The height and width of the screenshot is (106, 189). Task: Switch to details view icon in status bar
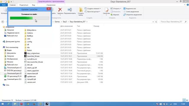[184, 100]
